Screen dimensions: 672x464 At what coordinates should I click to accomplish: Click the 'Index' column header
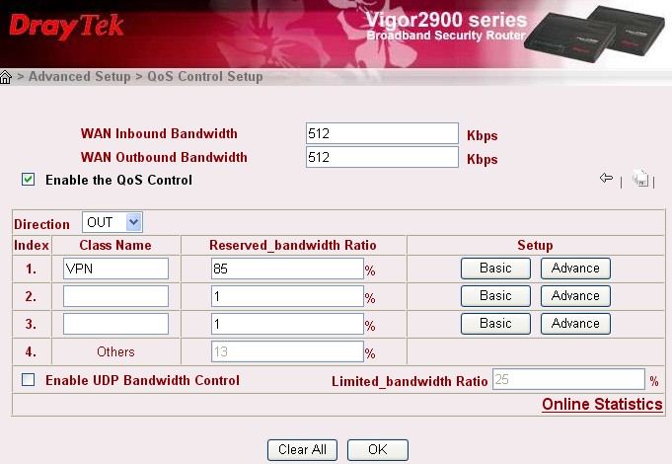click(x=32, y=245)
